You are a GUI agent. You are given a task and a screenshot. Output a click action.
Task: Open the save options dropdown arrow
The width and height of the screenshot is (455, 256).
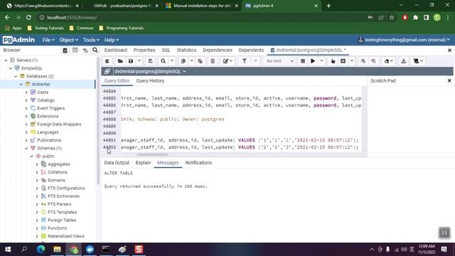(139, 61)
